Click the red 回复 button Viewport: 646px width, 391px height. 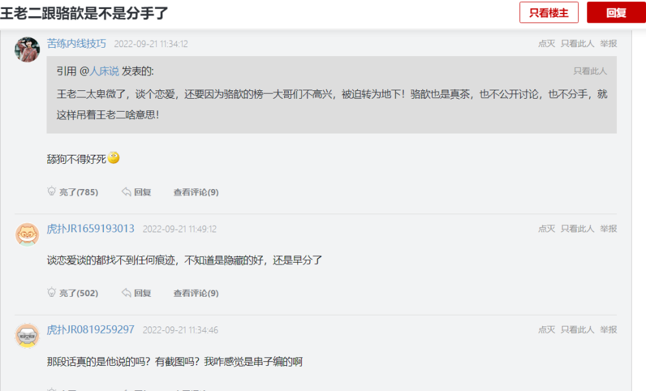pyautogui.click(x=616, y=12)
